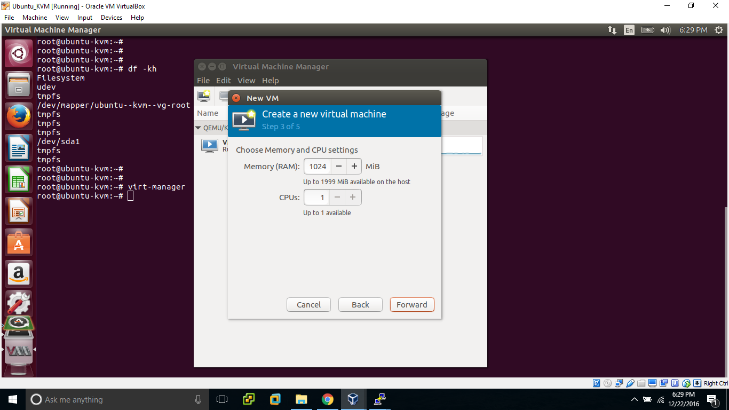Screen dimensions: 729x410
Task: Collapse the QEMU/KVM connection tree arrow
Action: point(198,128)
